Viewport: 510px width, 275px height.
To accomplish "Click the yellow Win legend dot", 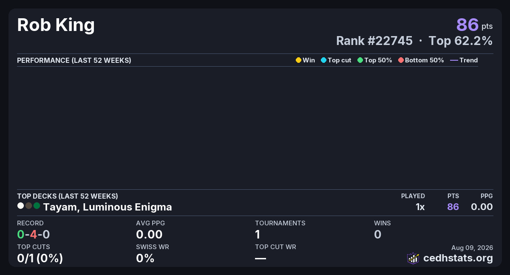I will [298, 60].
